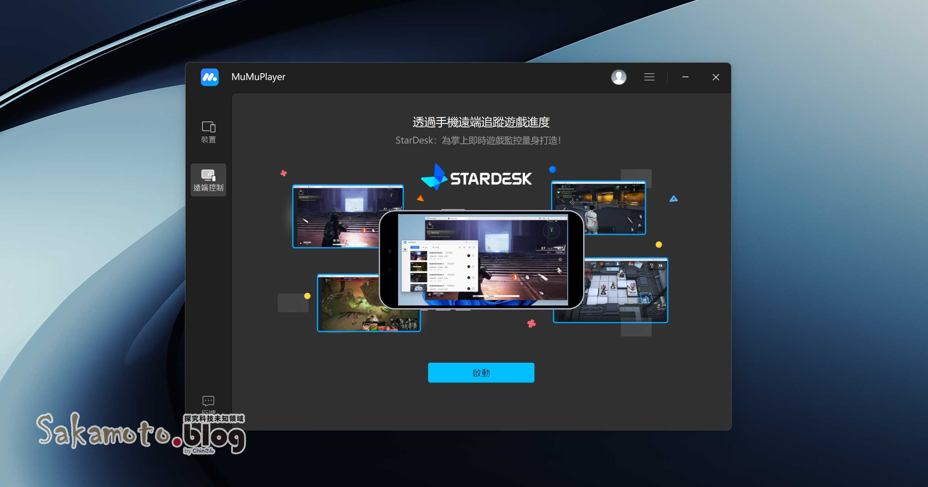Minimize the MuMuPlayer window
The height and width of the screenshot is (487, 928).
tap(685, 77)
